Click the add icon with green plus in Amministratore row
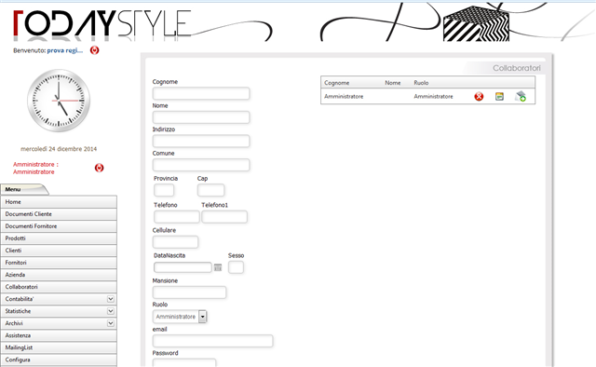596x367 pixels. [x=521, y=97]
